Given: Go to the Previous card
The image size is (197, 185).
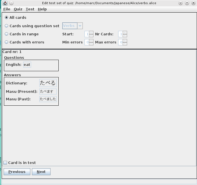Looking at the screenshot, I should click(17, 172).
